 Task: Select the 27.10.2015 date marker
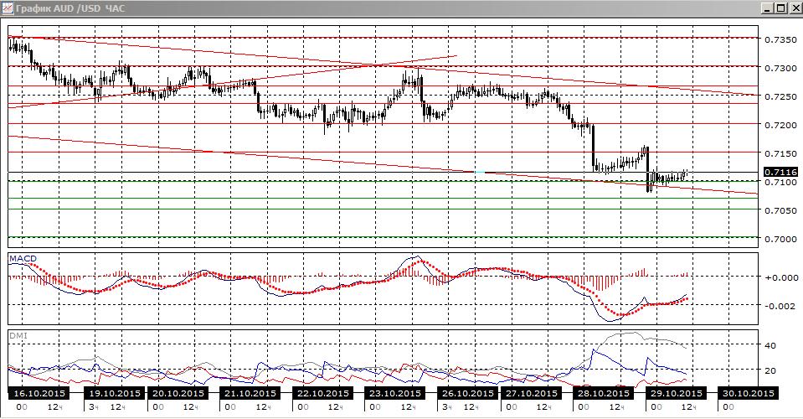coord(531,393)
